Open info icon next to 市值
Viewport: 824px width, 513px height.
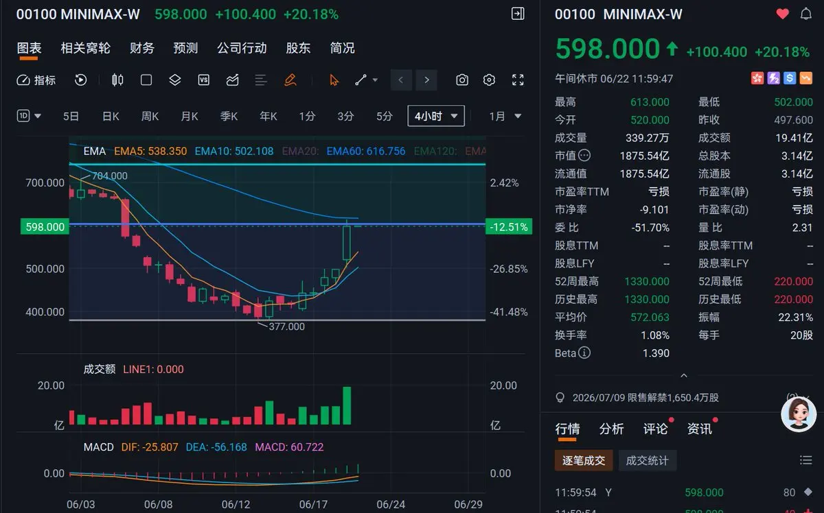(x=584, y=156)
